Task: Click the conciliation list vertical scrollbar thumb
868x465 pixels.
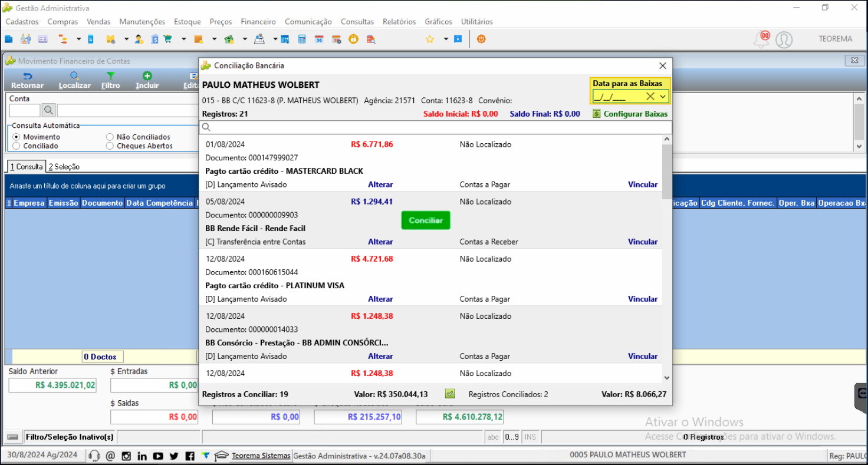Action: point(667,172)
